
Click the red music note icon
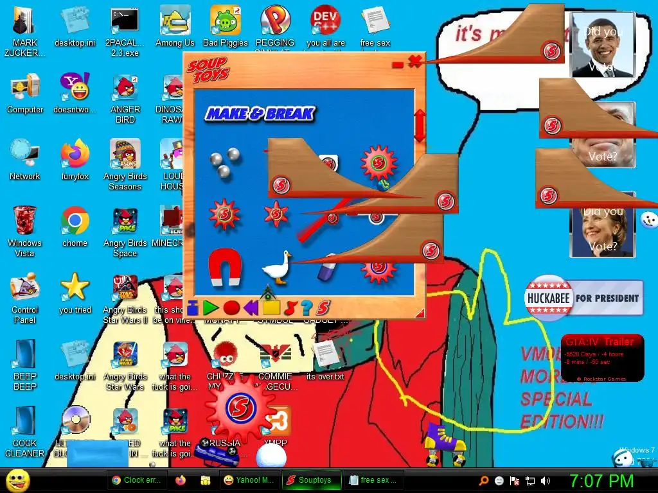point(290,307)
